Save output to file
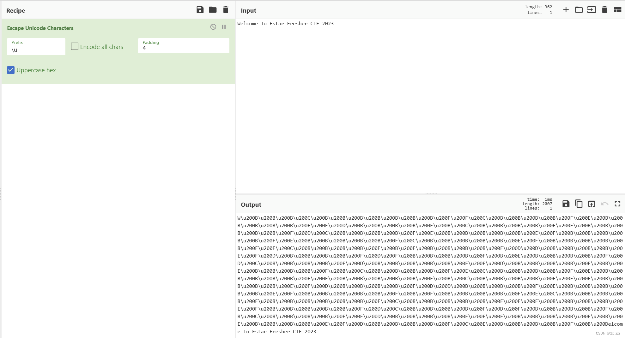 [x=566, y=204]
